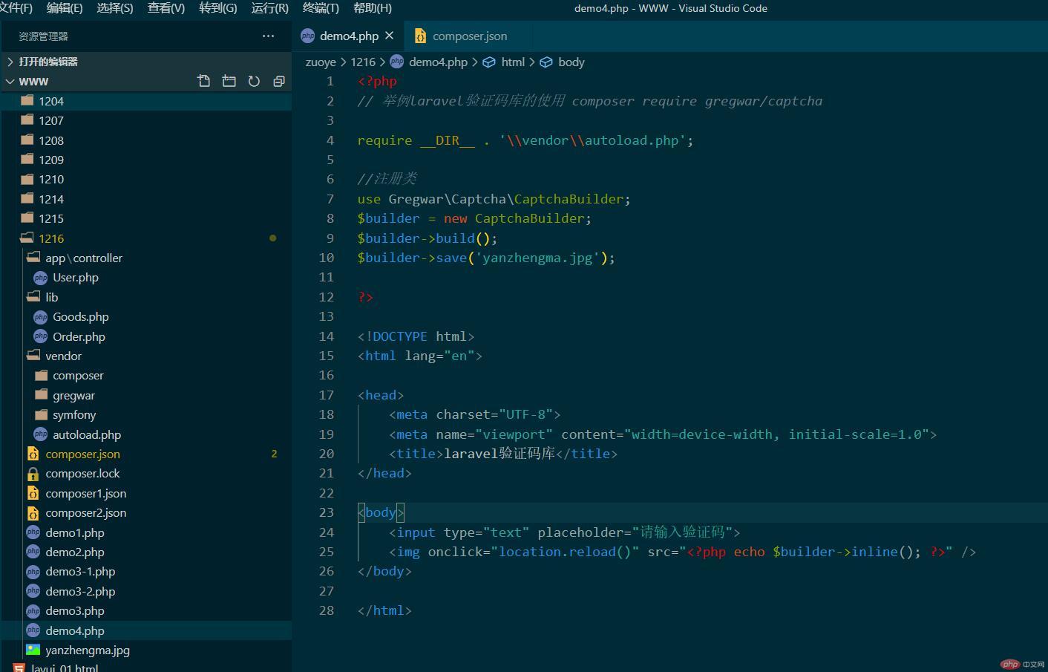The height and width of the screenshot is (672, 1048).
Task: Click the zuoye breadcrumb segment
Action: point(321,62)
